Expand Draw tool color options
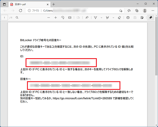Image resolution: width=158 pixels, height=127 pixels. (x=101, y=18)
